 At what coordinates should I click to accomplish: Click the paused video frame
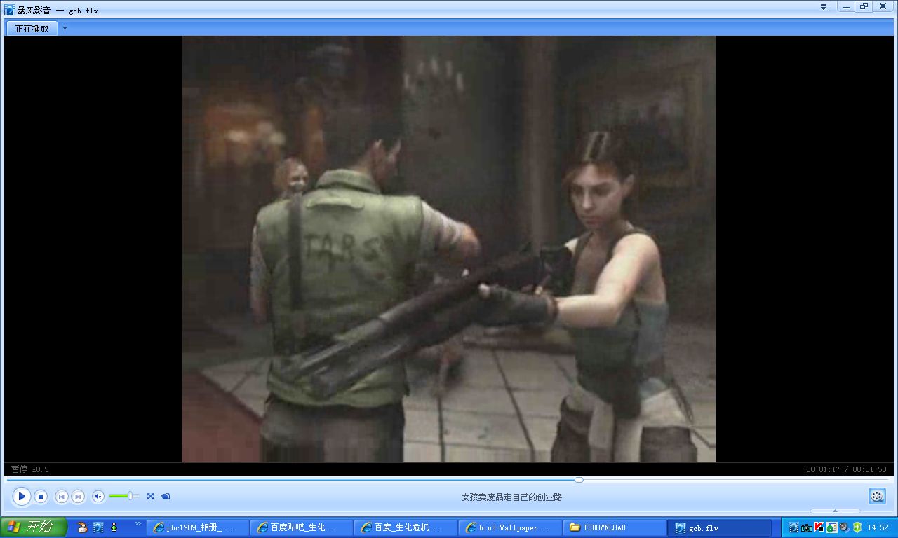pos(448,249)
